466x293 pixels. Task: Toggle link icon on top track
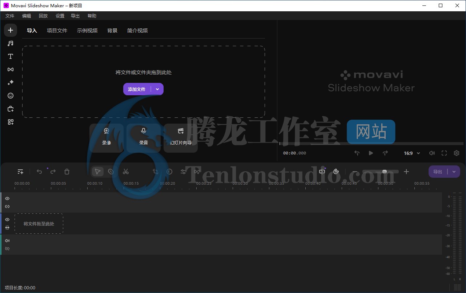pos(7,206)
